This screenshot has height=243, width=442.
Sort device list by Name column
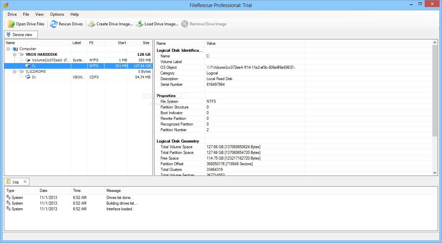pos(38,43)
